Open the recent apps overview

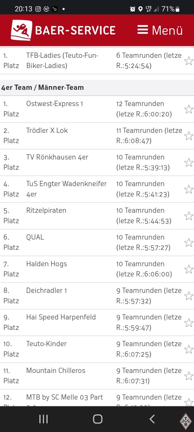[43, 419]
